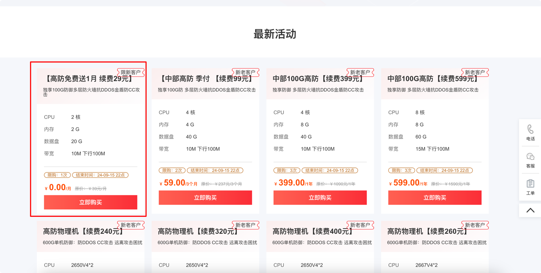Click 立即购买 under the ¥399.00/1年 plan

click(320, 198)
